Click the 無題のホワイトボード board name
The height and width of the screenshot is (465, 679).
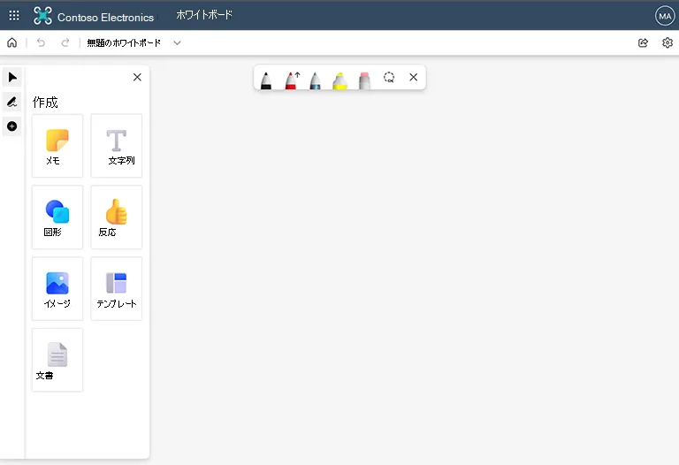pos(124,42)
